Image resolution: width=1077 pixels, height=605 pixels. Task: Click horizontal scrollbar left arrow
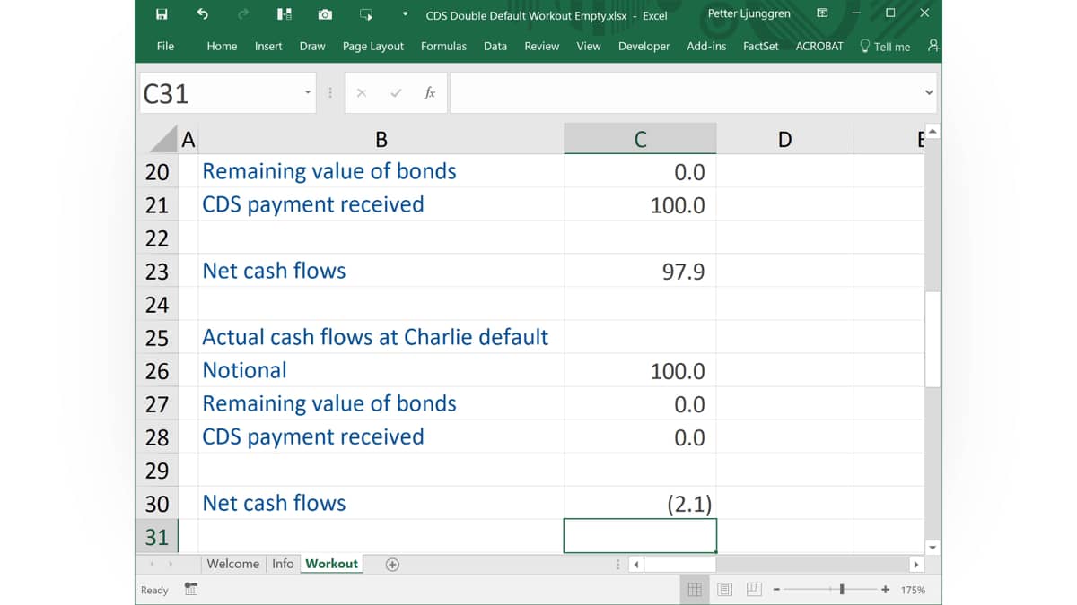pos(636,565)
